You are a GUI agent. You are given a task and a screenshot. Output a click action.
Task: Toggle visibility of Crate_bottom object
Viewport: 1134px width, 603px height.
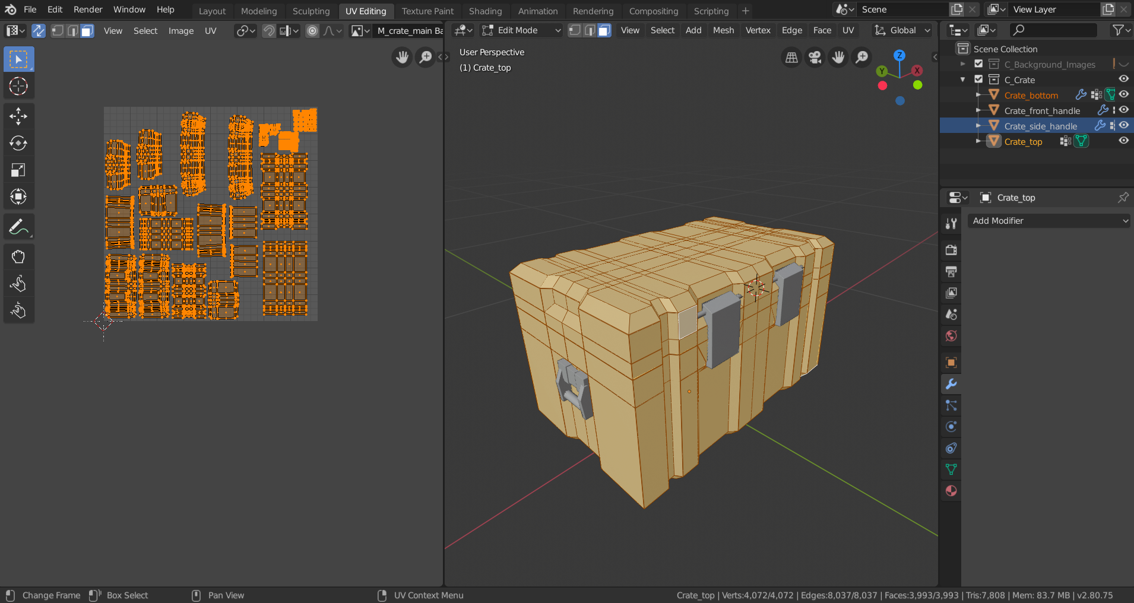coord(1123,95)
